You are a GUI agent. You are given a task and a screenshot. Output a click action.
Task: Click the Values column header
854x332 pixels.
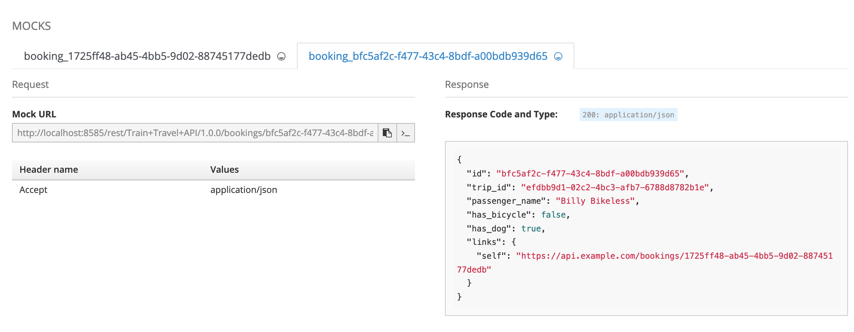224,170
